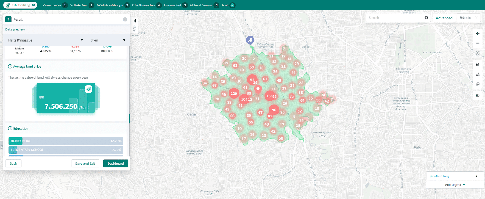Toggle the Hide Legend control

click(455, 185)
